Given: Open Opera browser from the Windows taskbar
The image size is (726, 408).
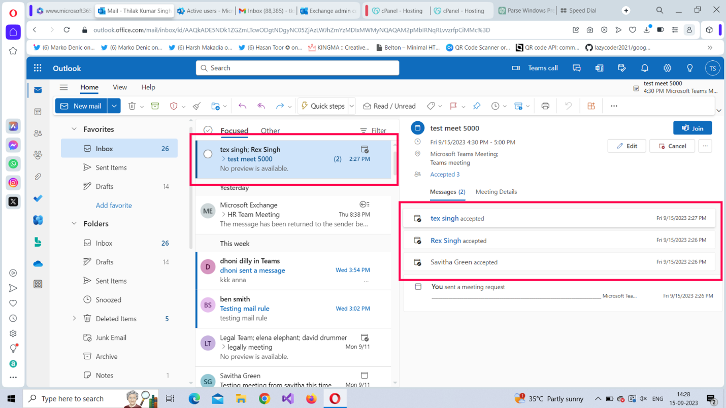Looking at the screenshot, I should click(x=335, y=398).
